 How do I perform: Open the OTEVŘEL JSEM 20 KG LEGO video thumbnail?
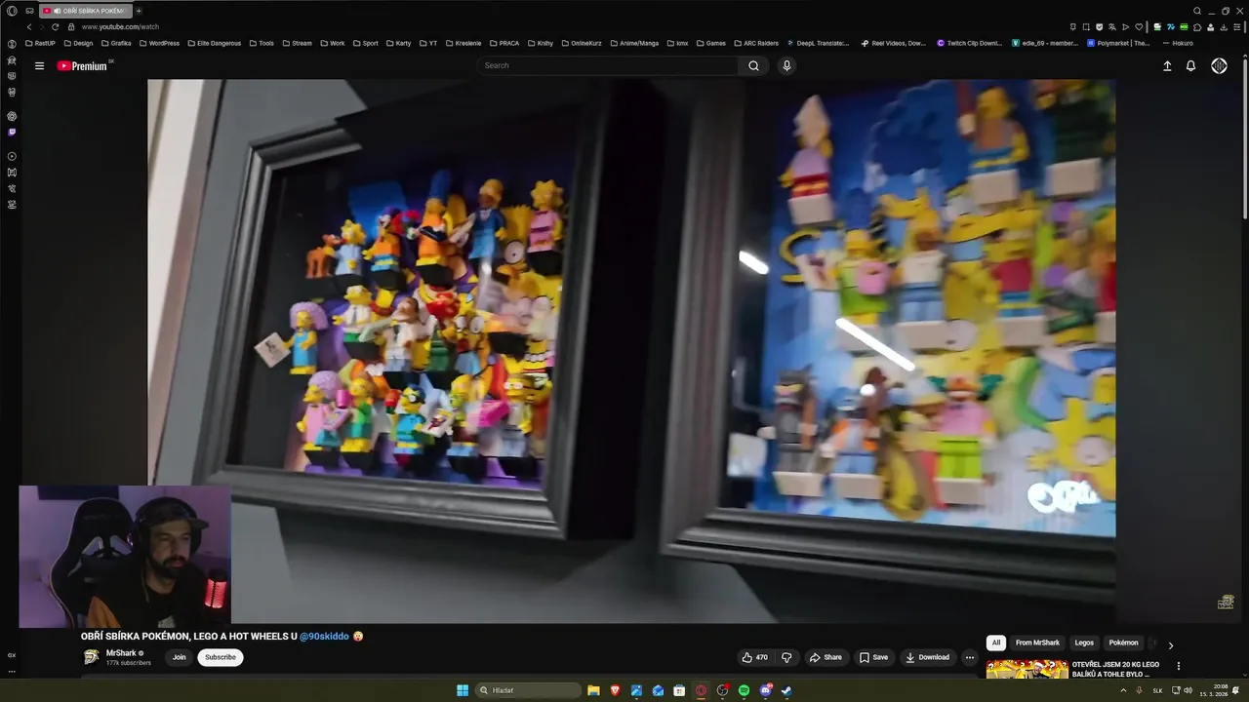tap(1027, 669)
